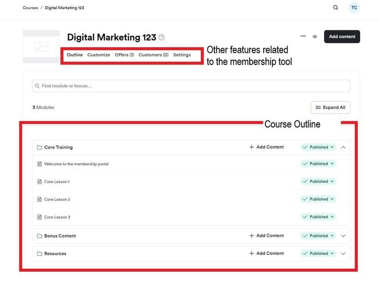
Task: Open Published dropdown for Core Lesson 2
Action: [x=318, y=199]
